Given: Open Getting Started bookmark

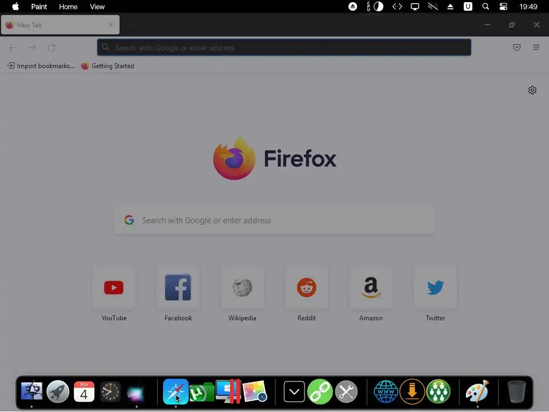Looking at the screenshot, I should click(x=107, y=66).
